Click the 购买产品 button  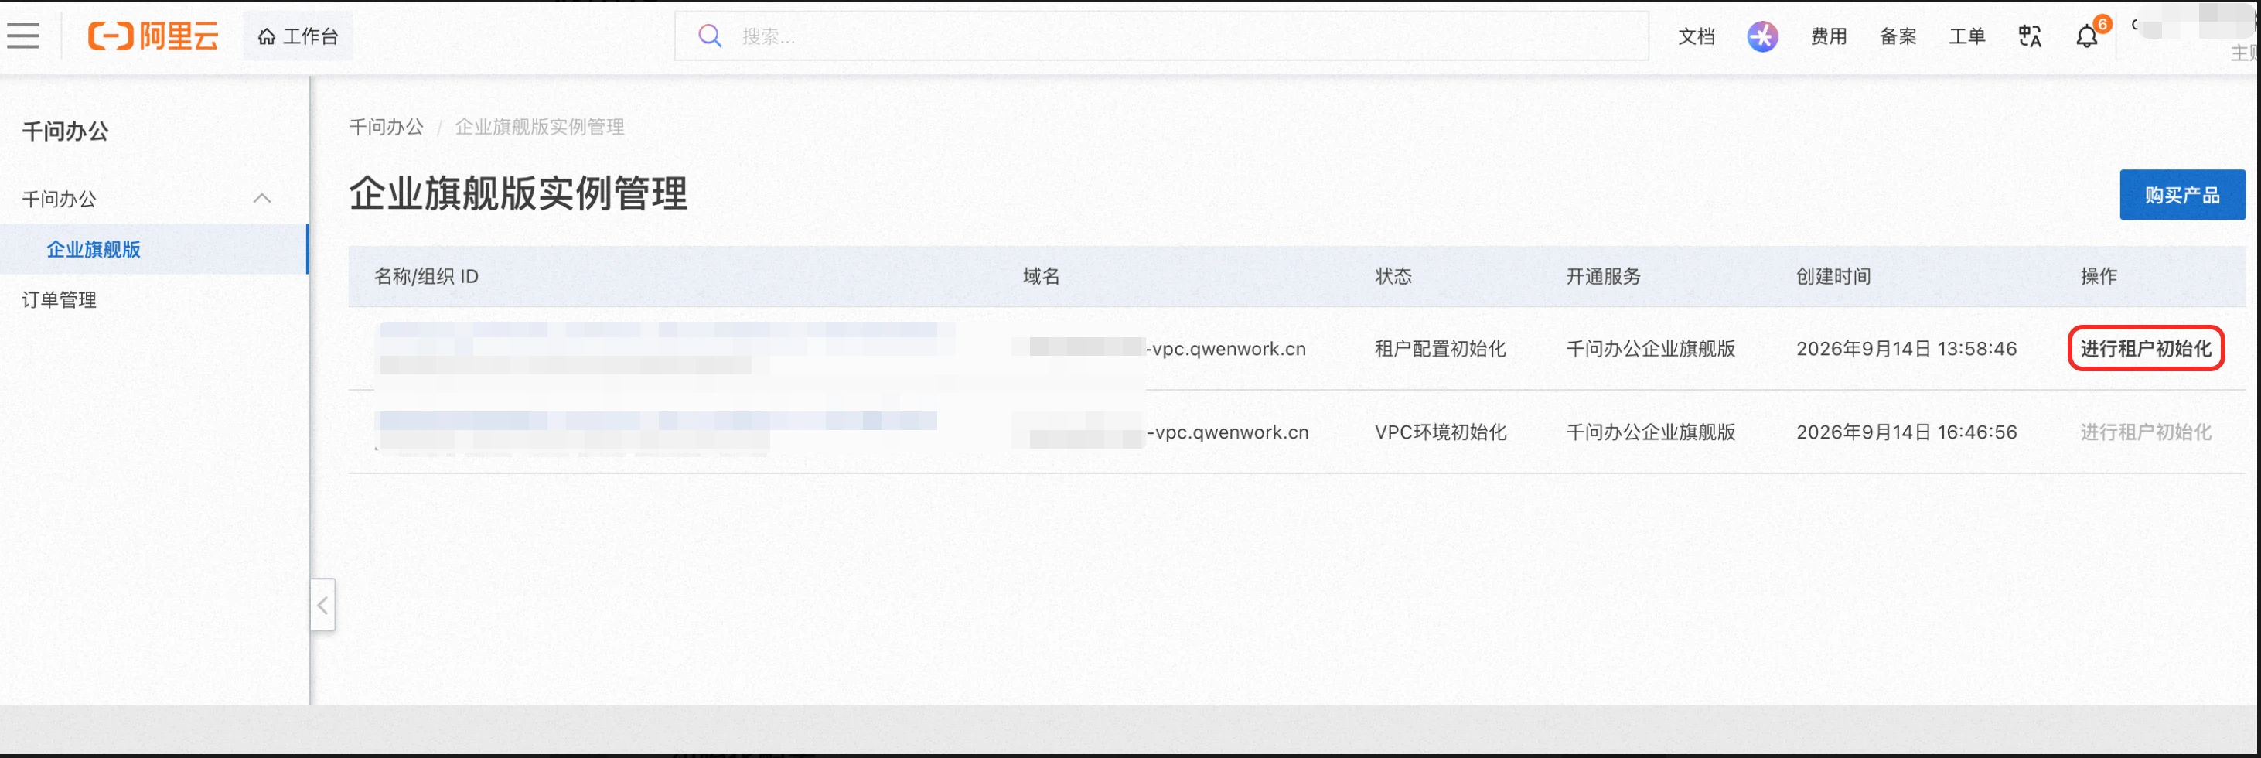coord(2181,195)
